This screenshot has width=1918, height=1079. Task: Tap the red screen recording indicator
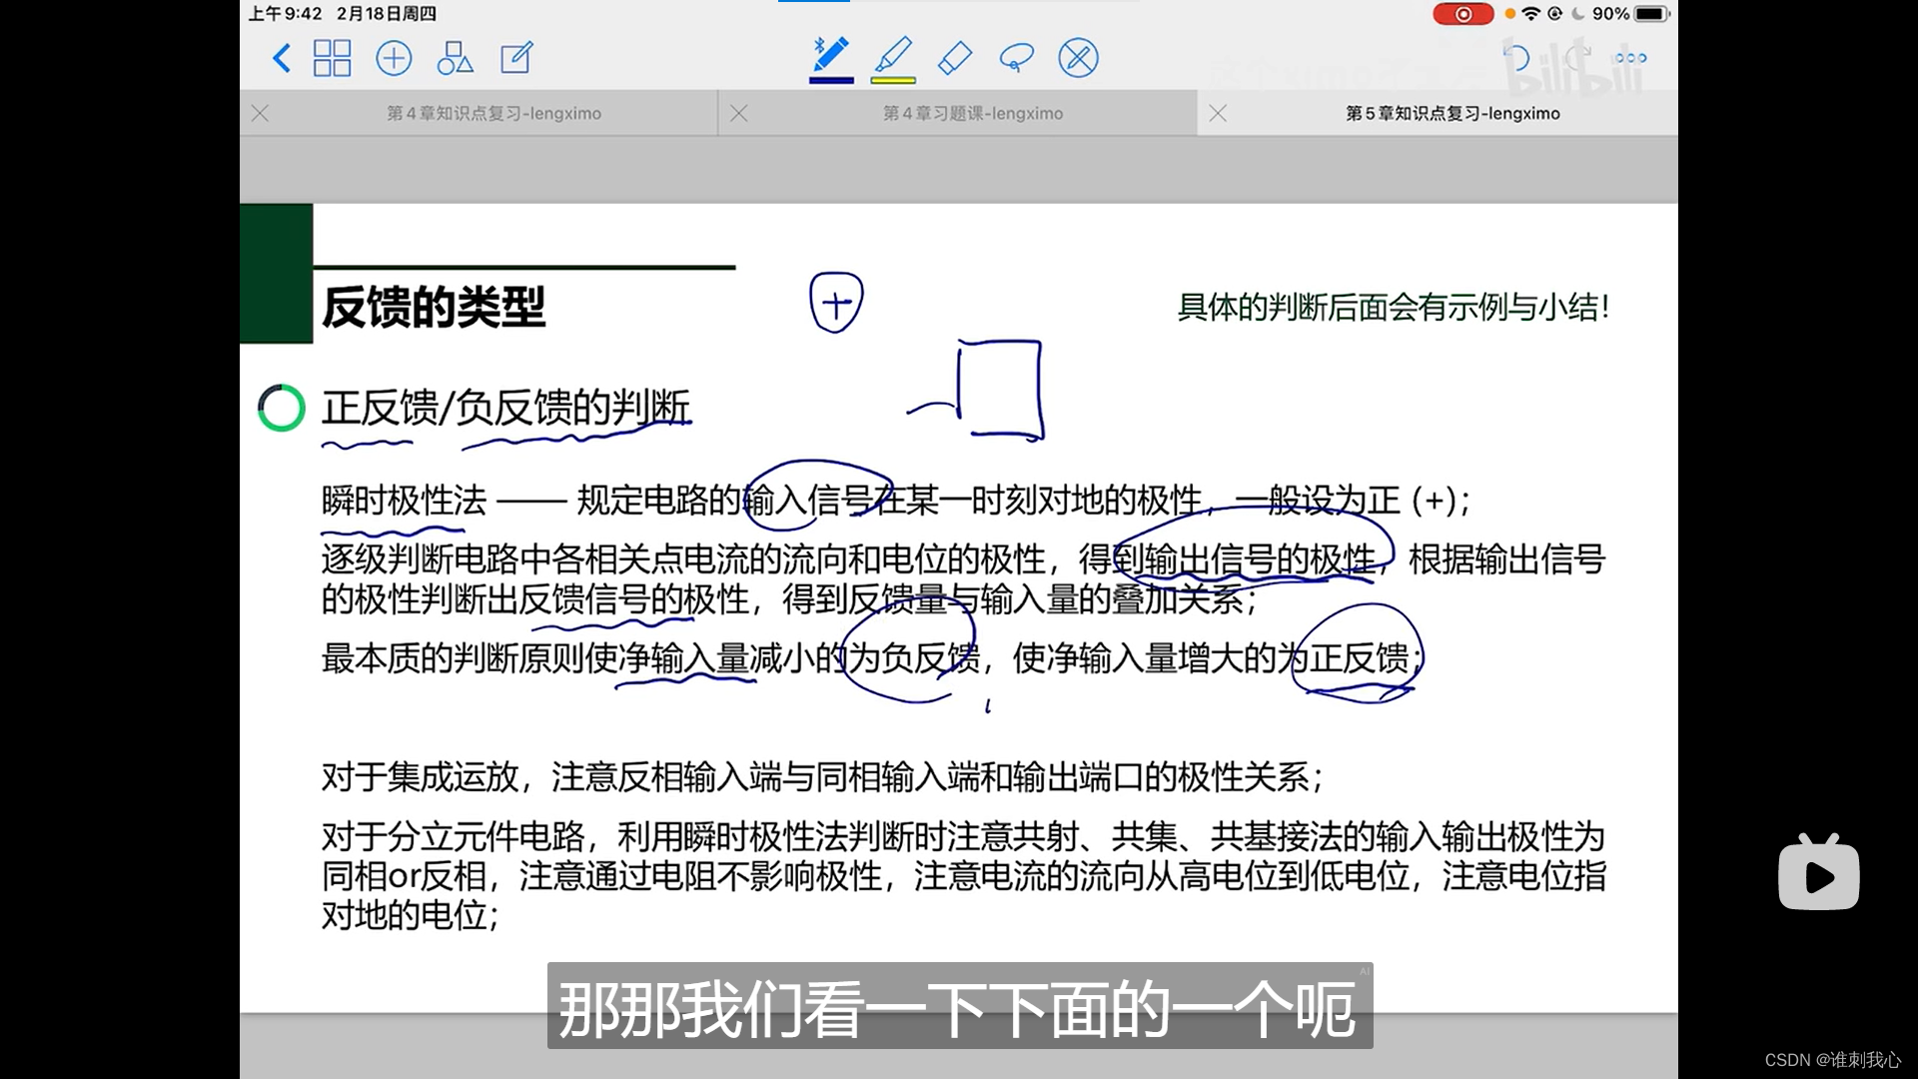(x=1462, y=14)
